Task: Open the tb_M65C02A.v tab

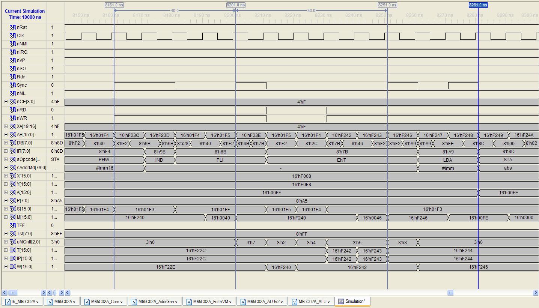Action: point(22,302)
